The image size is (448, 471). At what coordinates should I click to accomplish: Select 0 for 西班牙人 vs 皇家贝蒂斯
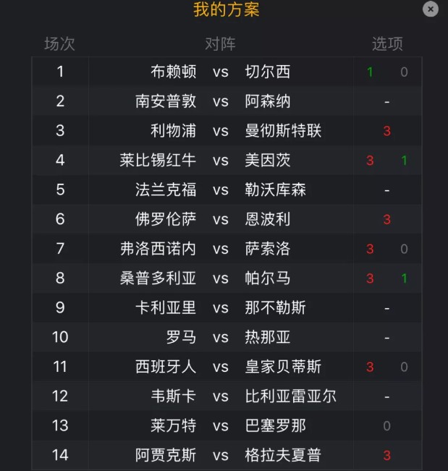point(404,367)
